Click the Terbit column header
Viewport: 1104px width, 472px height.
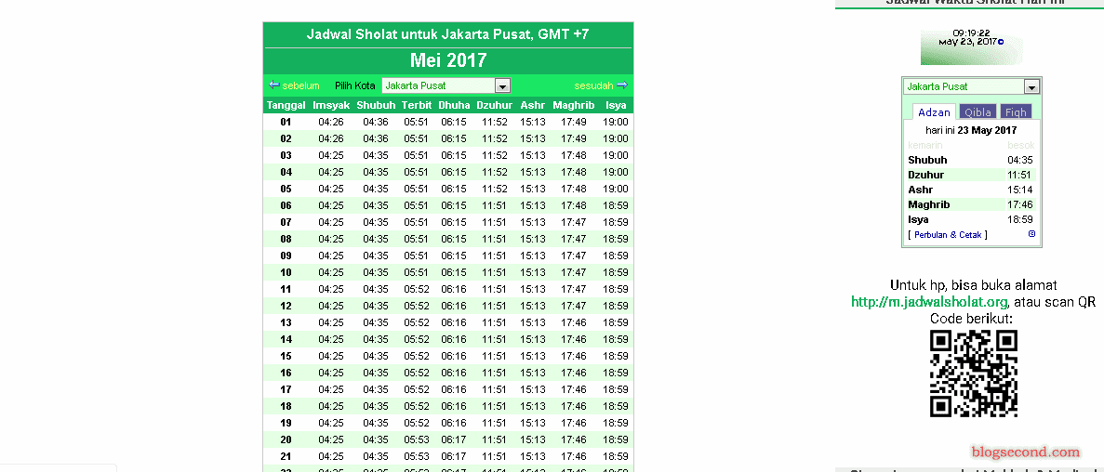coord(416,106)
